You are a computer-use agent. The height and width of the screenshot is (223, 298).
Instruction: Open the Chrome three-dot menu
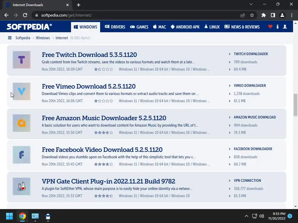(292, 15)
